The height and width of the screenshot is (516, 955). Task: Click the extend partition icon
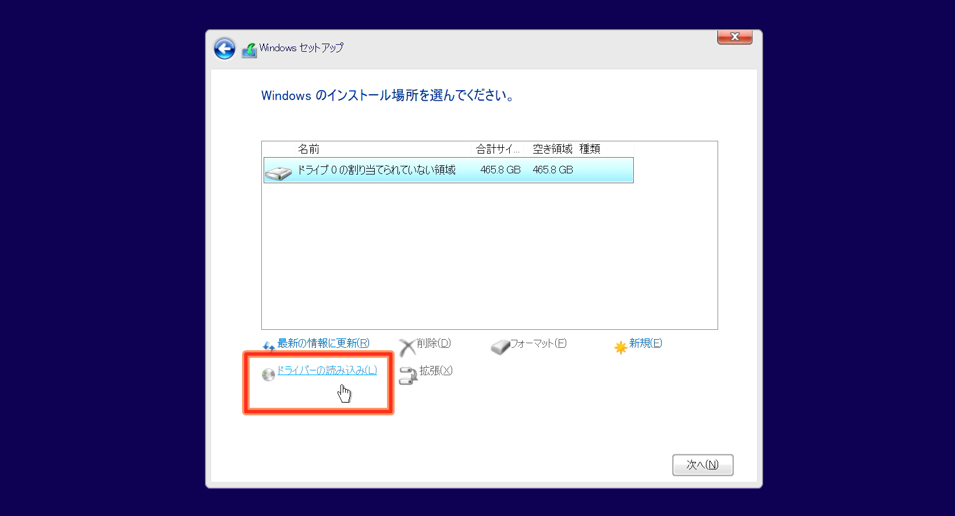408,375
